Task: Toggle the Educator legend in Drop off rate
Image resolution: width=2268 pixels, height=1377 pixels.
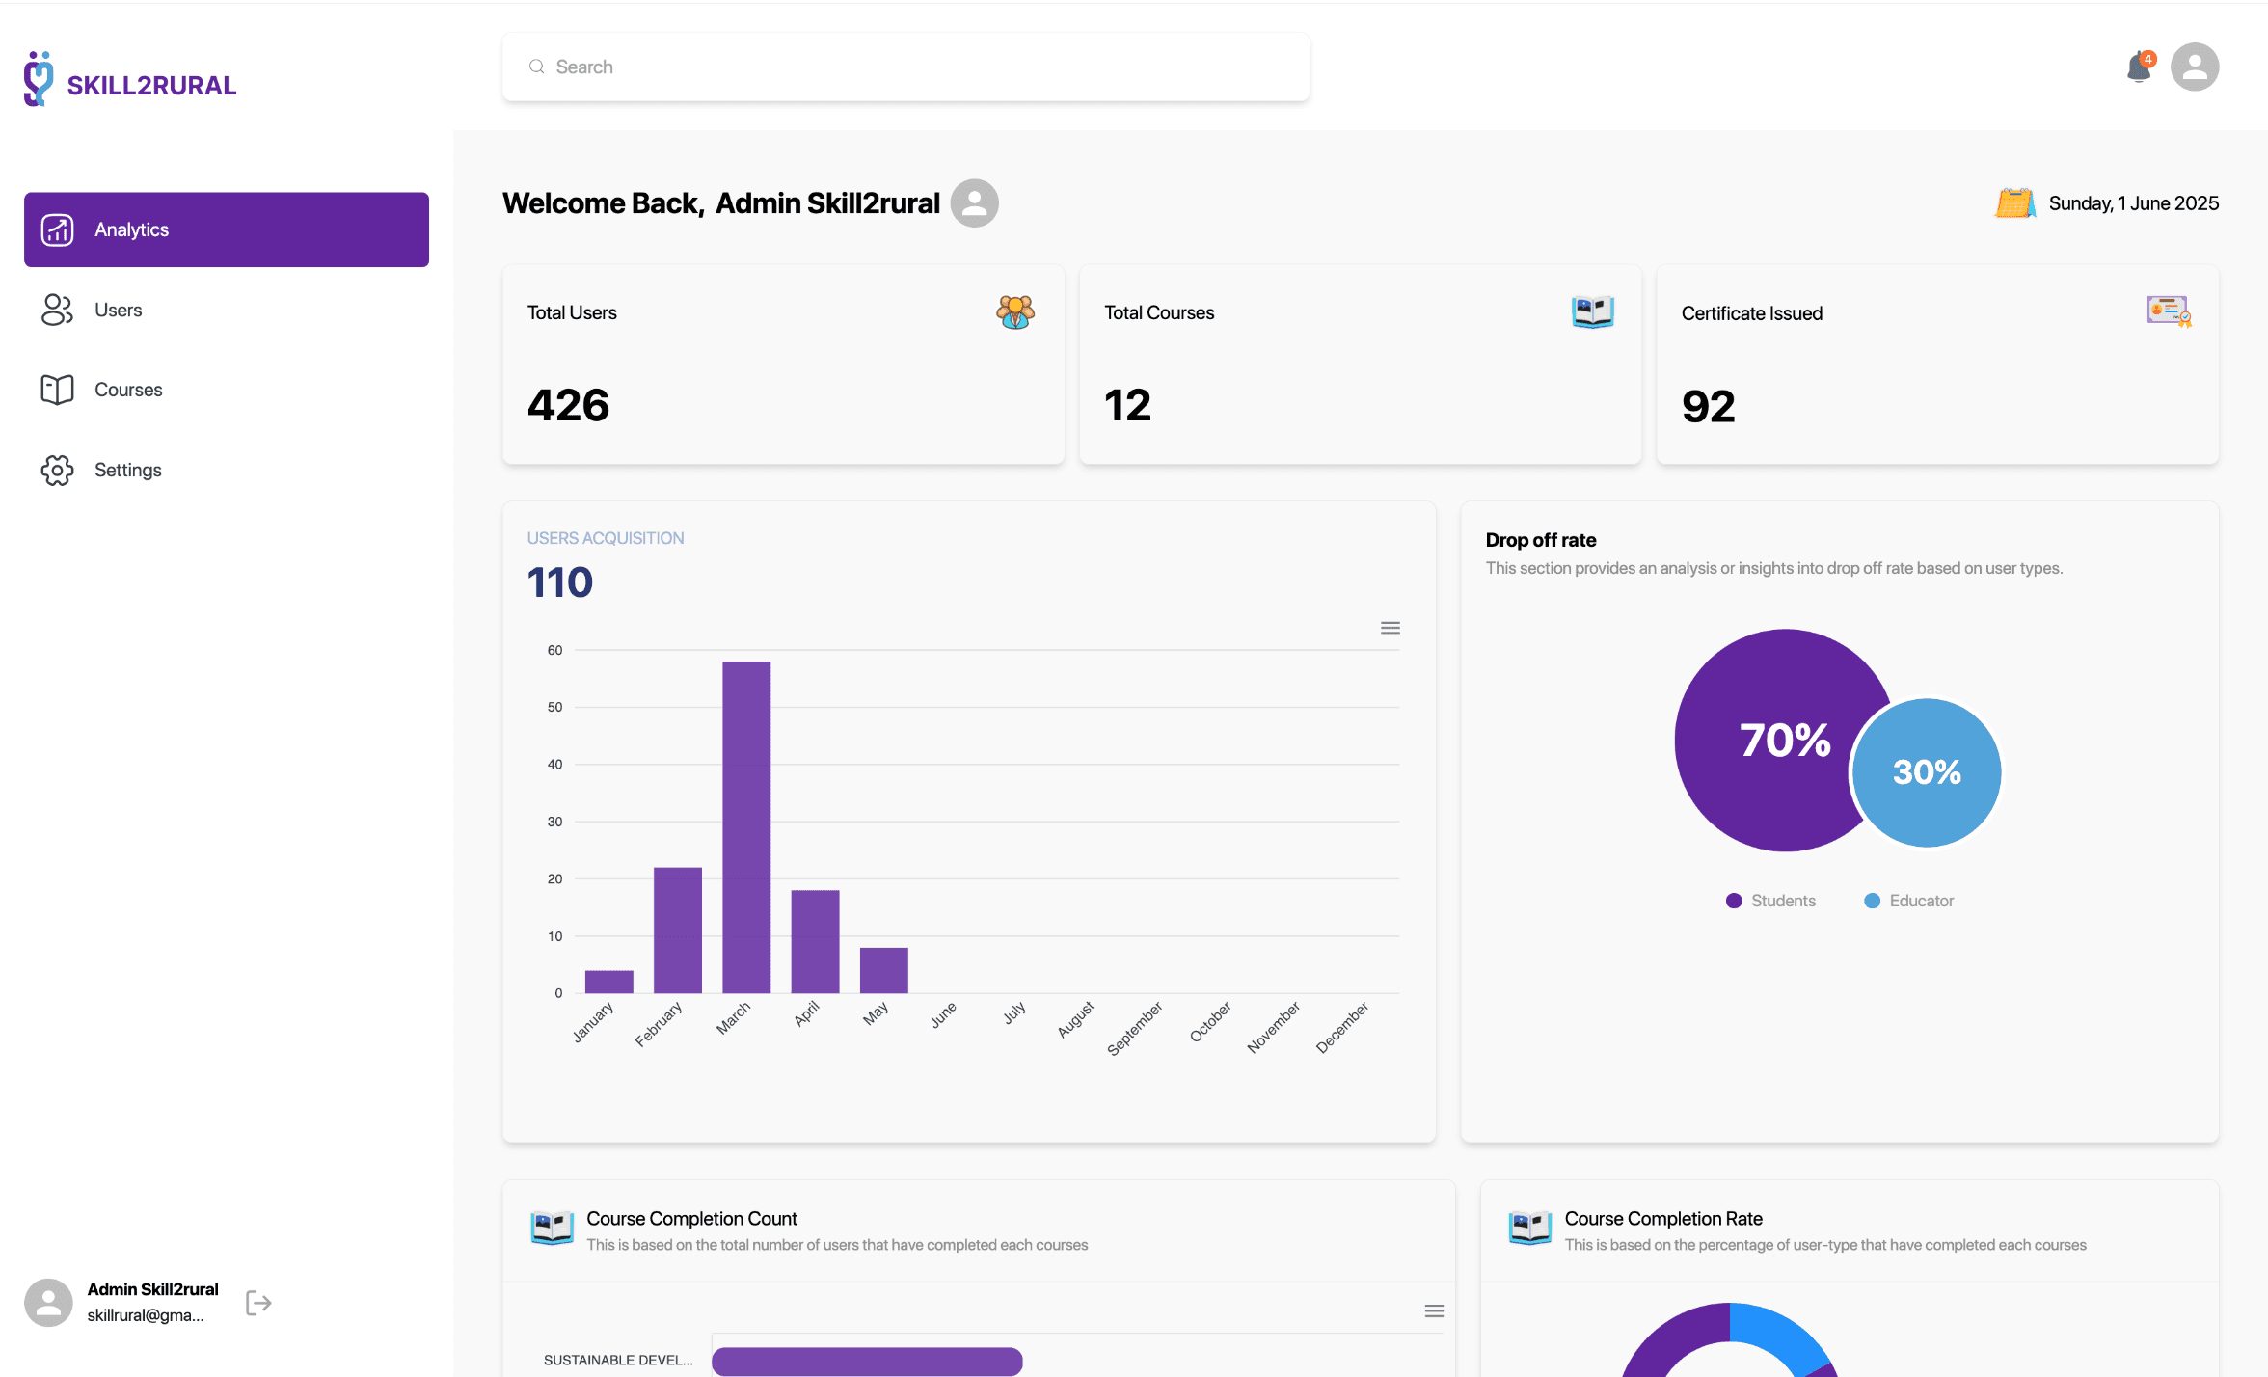Action: [x=1908, y=900]
